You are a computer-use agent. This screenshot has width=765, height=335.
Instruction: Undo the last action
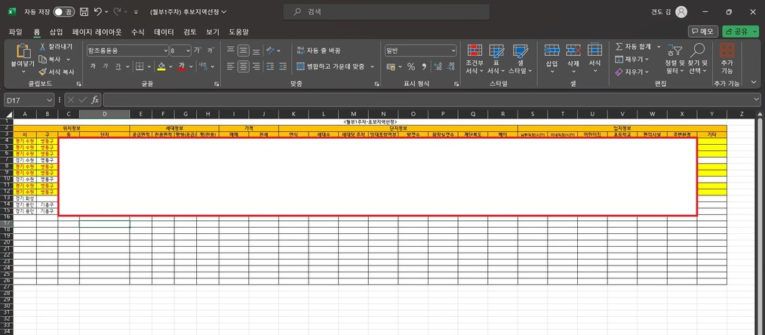[x=98, y=12]
